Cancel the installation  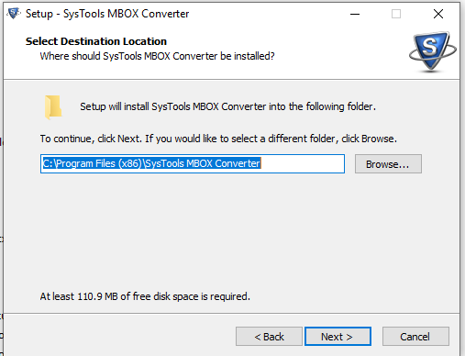point(415,337)
